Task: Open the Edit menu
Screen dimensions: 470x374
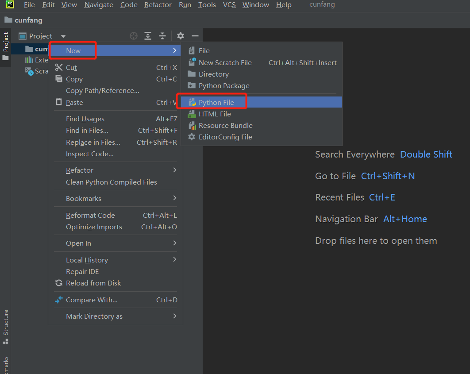Action: (48, 5)
